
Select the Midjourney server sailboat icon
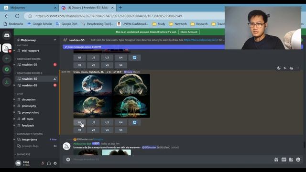(x=7, y=48)
